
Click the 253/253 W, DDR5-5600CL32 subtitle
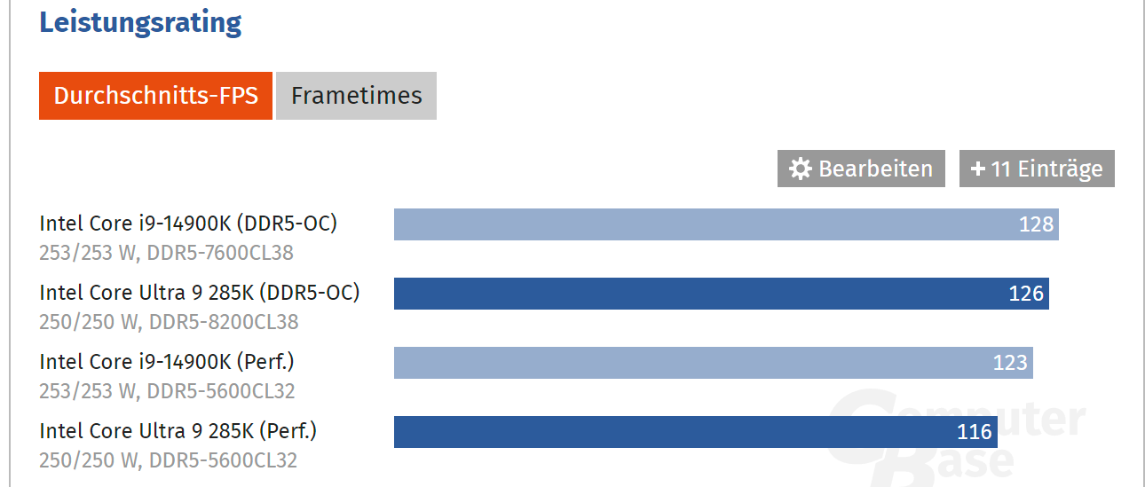tap(167, 391)
